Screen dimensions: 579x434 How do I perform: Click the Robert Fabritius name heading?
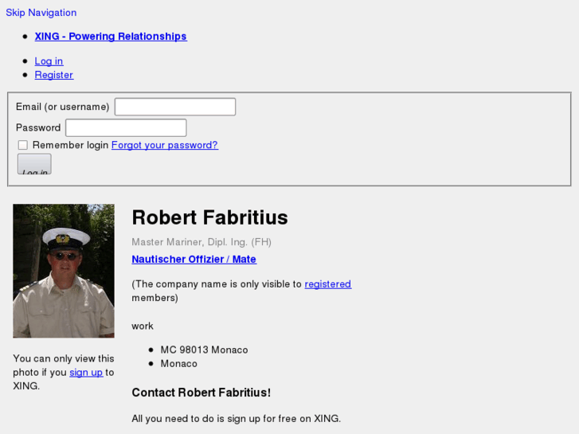coord(209,217)
